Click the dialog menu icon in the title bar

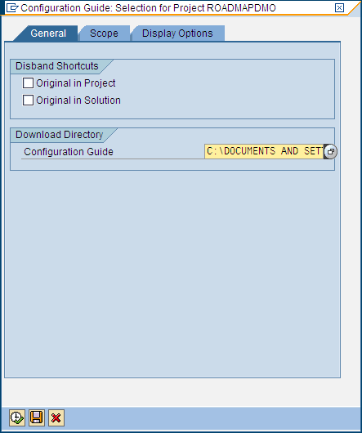(12, 7)
